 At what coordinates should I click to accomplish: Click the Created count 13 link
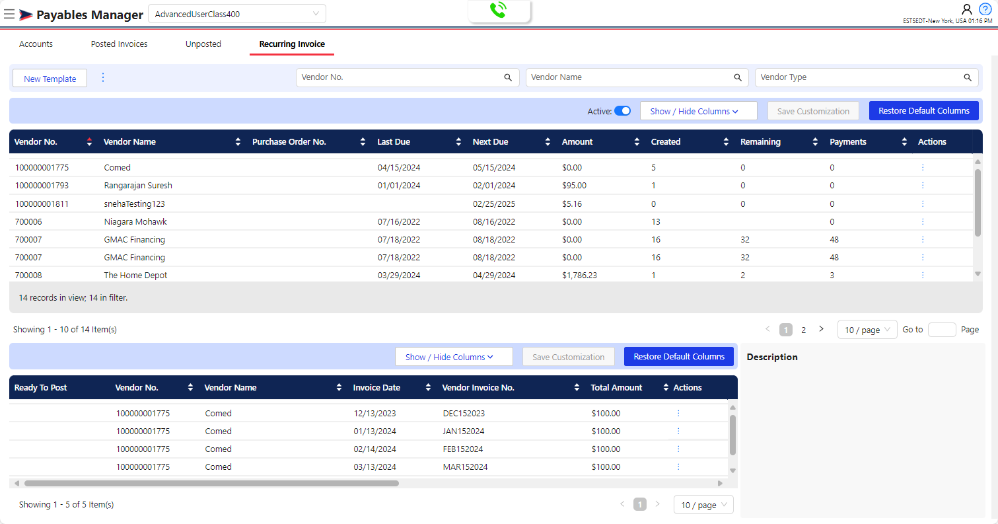[656, 221]
